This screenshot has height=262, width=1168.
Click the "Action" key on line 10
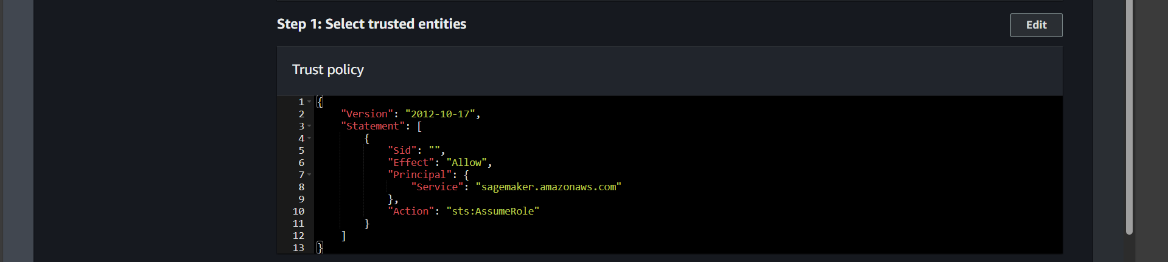pyautogui.click(x=411, y=212)
